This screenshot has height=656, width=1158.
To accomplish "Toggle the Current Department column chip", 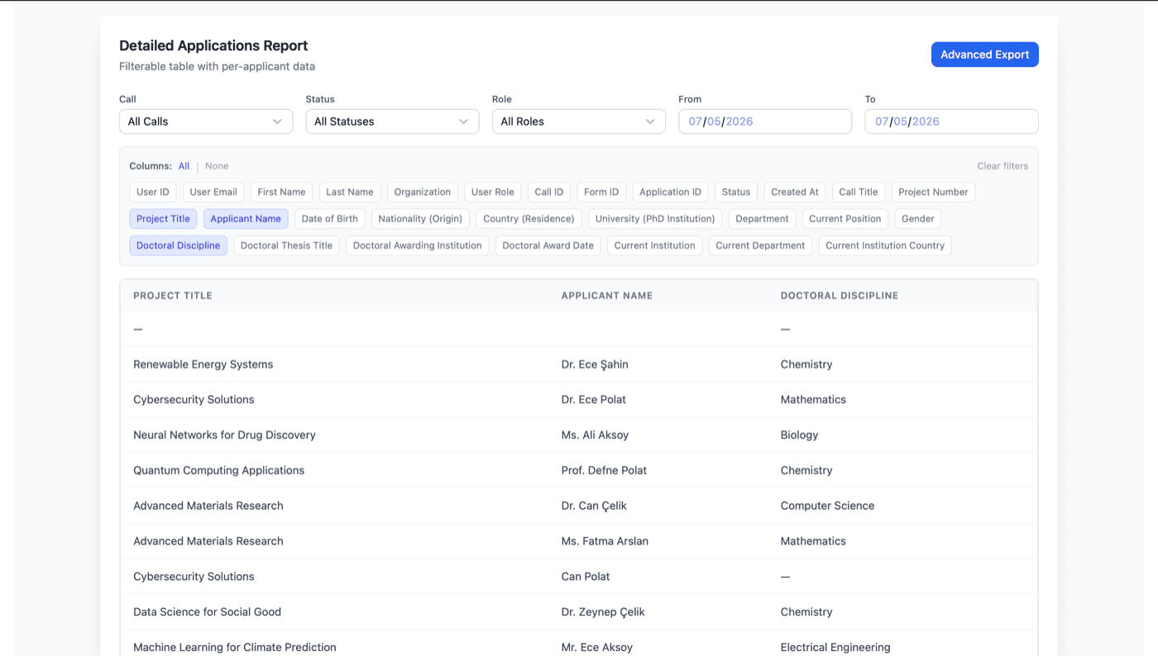I will pos(760,245).
